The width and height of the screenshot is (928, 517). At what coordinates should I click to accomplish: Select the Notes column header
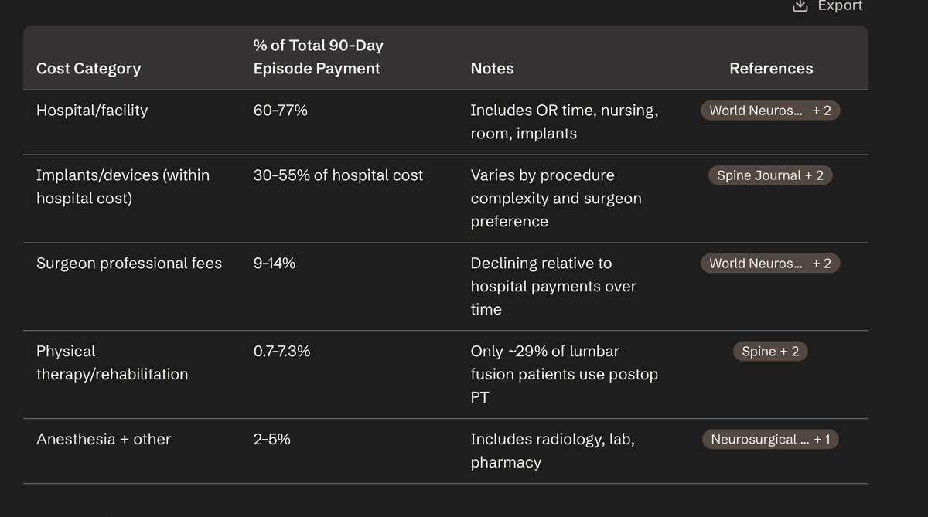(x=492, y=69)
